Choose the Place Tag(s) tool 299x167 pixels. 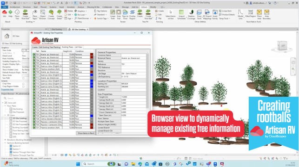pos(35,15)
